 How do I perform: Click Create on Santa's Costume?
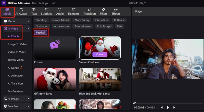coord(100,54)
